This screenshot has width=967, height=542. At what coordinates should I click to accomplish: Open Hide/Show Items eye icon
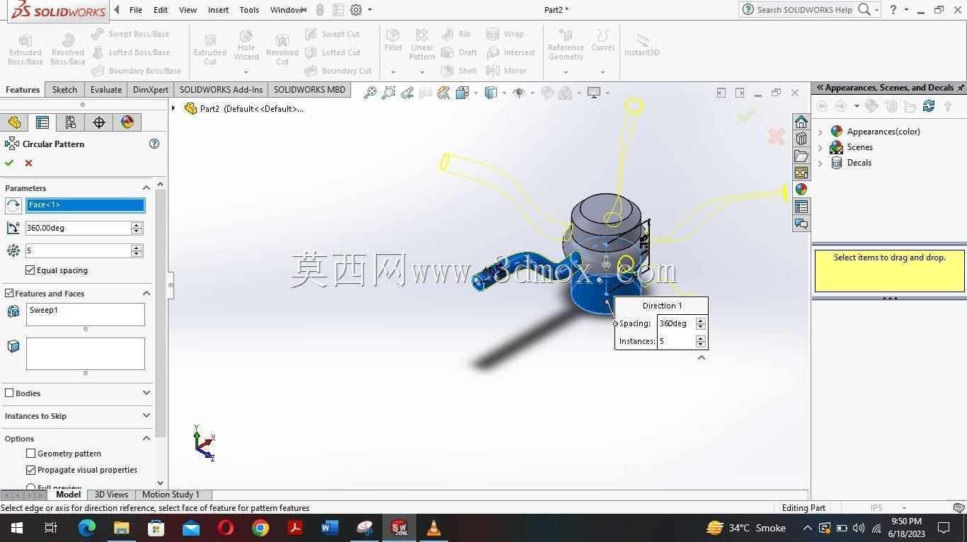tap(519, 93)
